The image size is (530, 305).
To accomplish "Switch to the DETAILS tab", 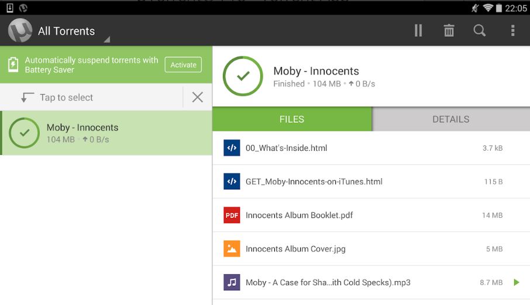I will (451, 119).
